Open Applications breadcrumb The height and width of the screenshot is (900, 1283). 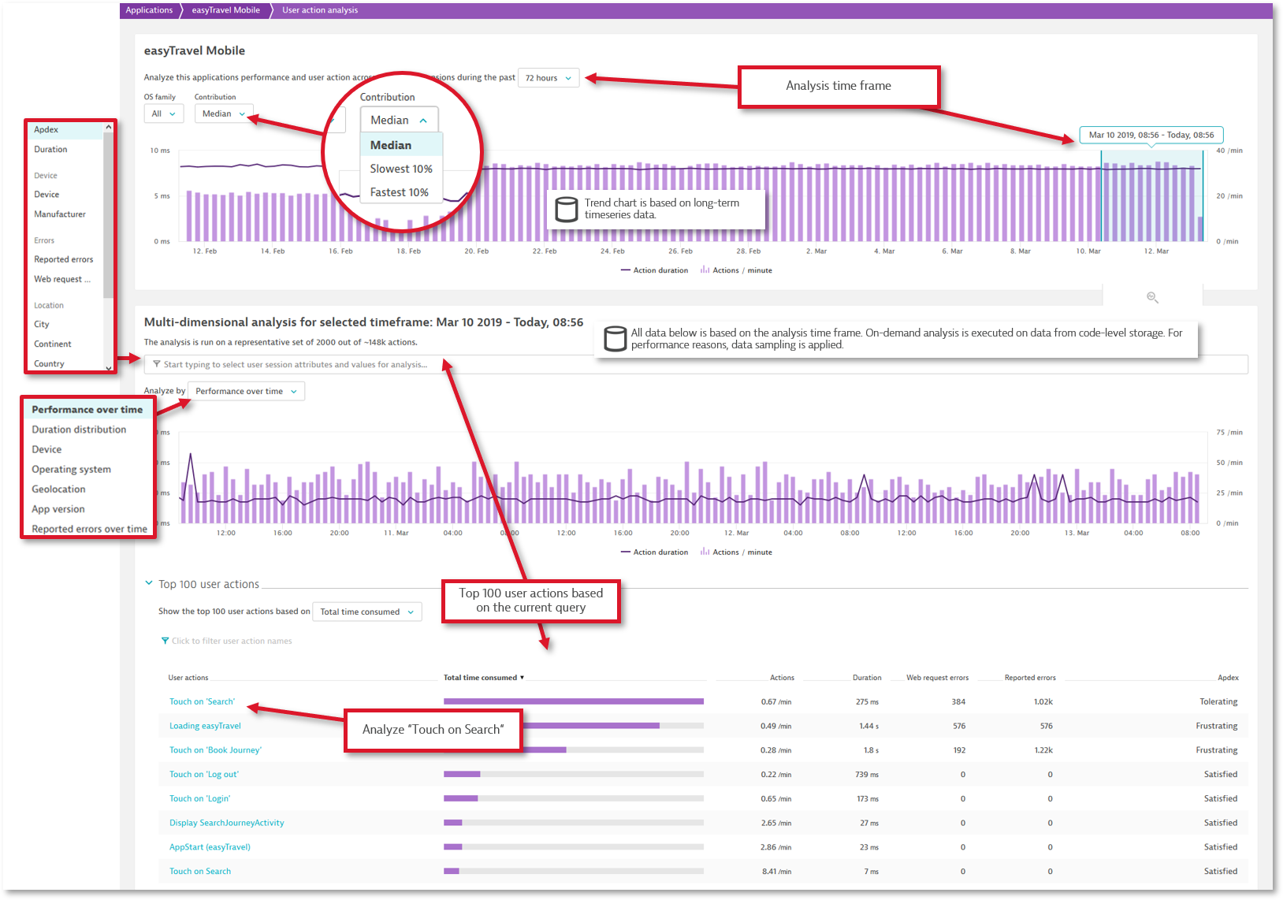tap(149, 10)
